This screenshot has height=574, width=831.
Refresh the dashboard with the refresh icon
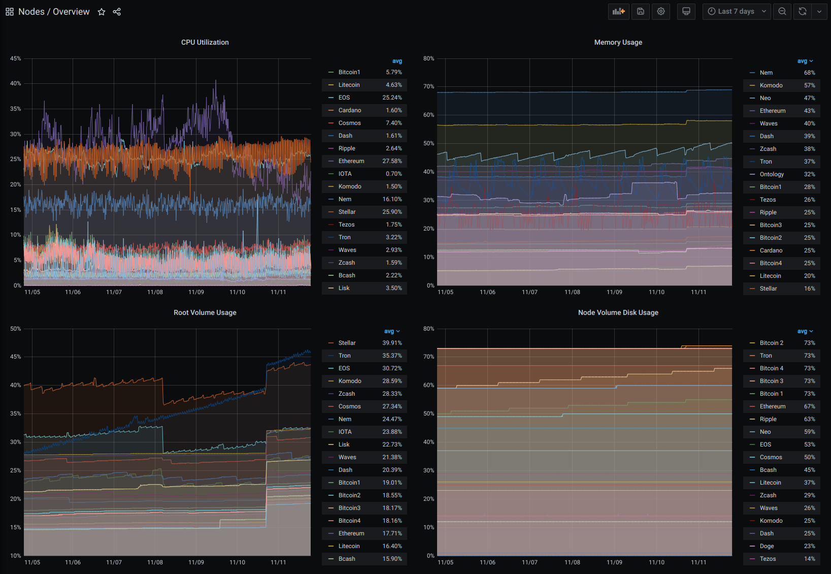click(802, 11)
